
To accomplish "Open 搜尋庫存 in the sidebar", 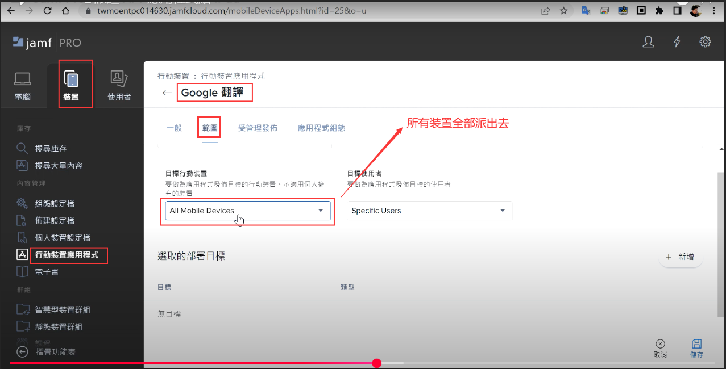I will [51, 149].
